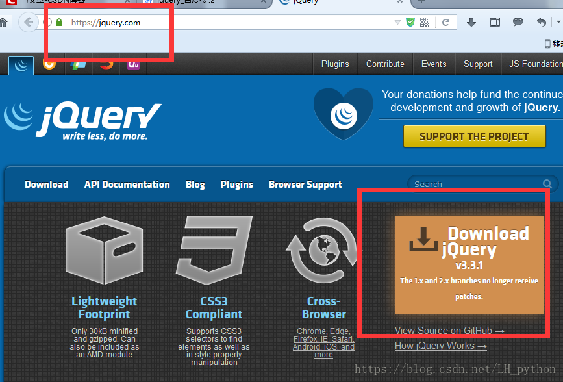Focus the Search input field
Viewport: 563px width, 382px height.
pyautogui.click(x=473, y=184)
